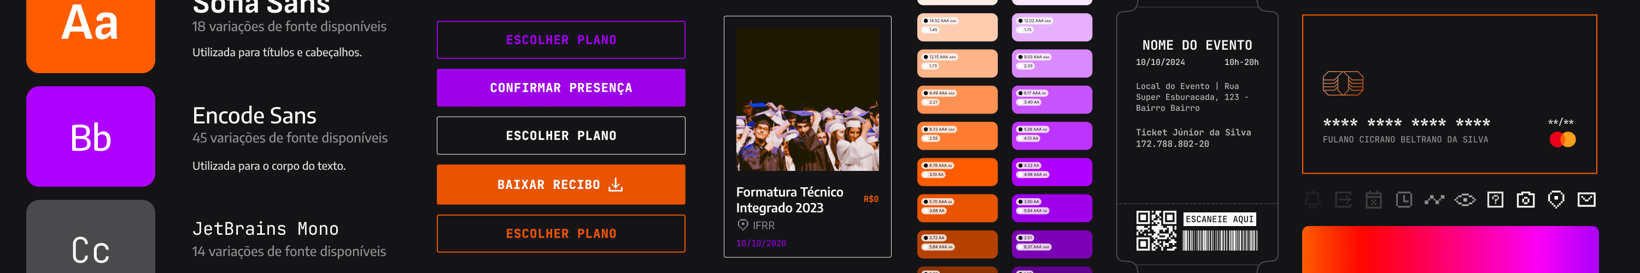Click the question mark help icon
The image size is (1640, 273).
1495,200
